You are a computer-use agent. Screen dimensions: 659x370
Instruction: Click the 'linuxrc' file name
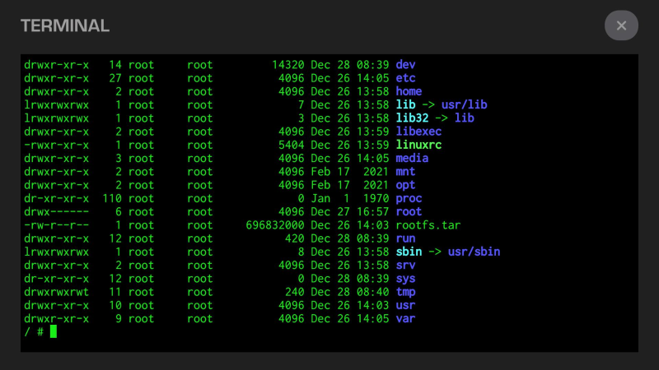pos(418,145)
